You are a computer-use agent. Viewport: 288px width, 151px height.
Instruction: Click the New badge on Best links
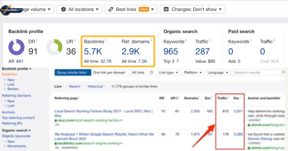tap(144, 9)
